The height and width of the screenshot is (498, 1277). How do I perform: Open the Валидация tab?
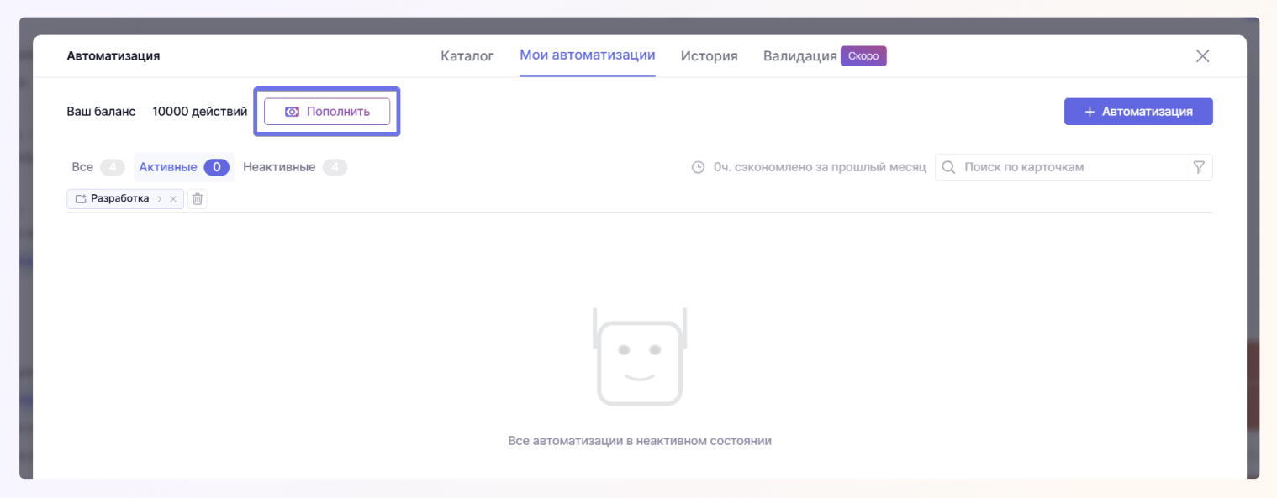[799, 56]
